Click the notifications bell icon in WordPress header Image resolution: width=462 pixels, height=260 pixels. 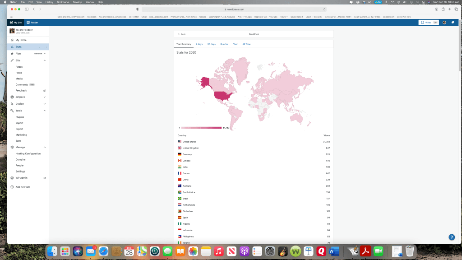tap(453, 22)
